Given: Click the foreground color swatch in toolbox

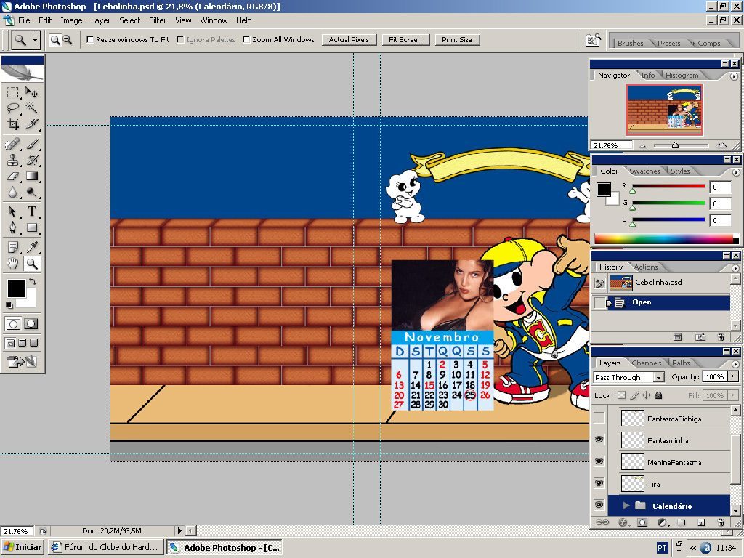Looking at the screenshot, I should pyautogui.click(x=16, y=288).
